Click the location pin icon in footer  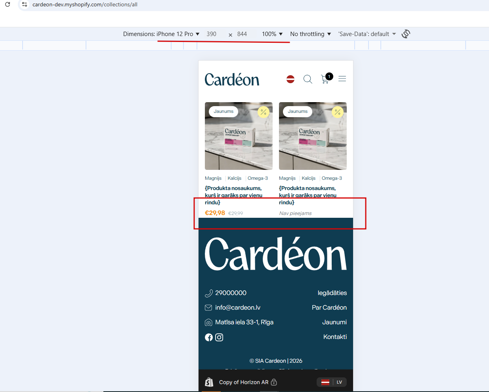208,322
